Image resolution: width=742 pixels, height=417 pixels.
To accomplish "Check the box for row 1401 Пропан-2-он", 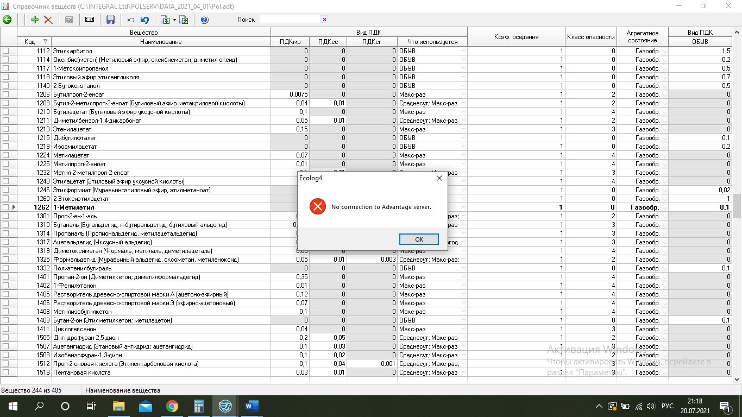I will pyautogui.click(x=6, y=277).
